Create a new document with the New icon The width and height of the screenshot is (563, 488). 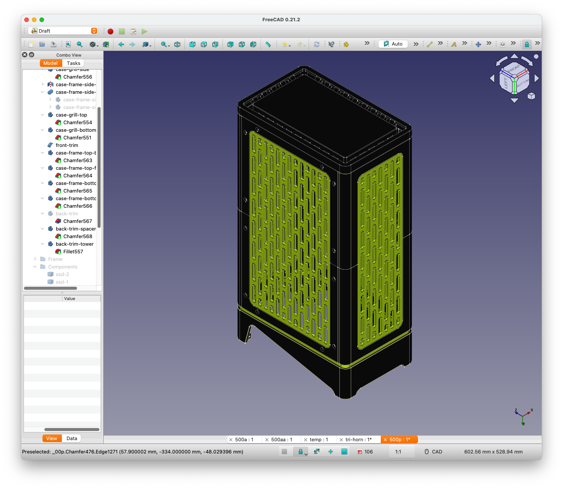click(31, 44)
